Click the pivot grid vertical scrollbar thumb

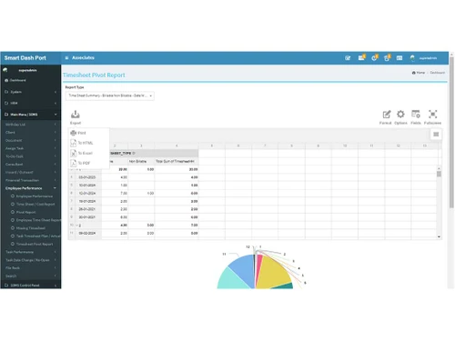point(439,174)
